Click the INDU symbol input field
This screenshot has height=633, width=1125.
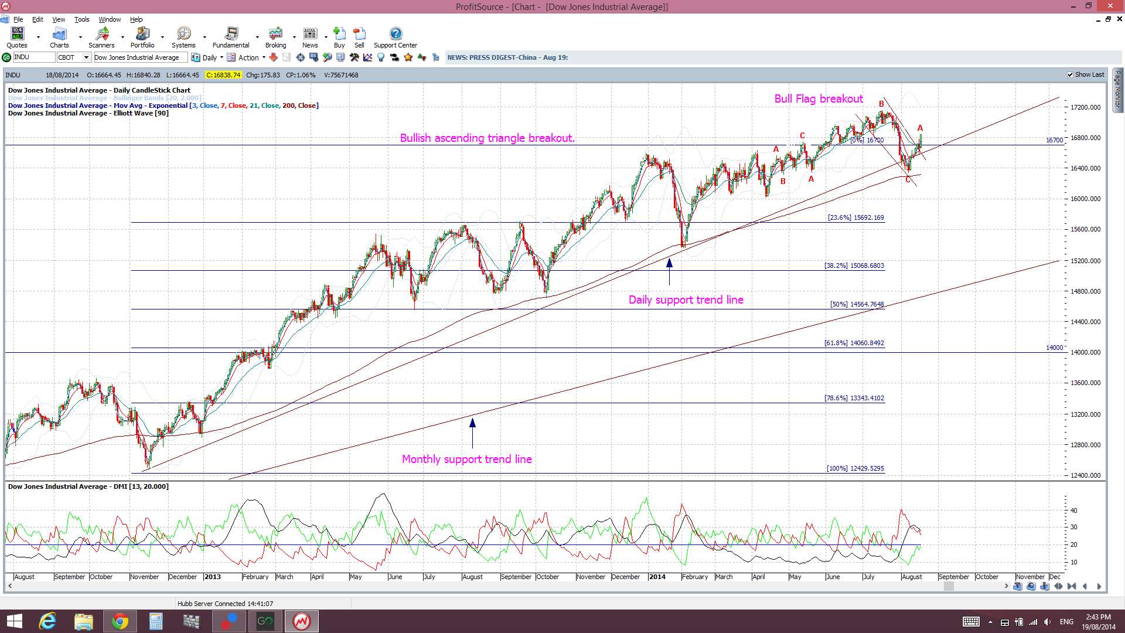point(33,57)
